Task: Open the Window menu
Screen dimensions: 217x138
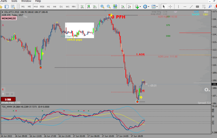Action: click(26, 1)
